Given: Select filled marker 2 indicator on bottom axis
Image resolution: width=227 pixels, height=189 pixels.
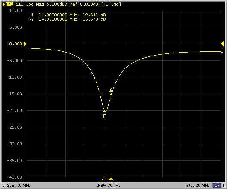Looking at the screenshot, I should [x=111, y=179].
